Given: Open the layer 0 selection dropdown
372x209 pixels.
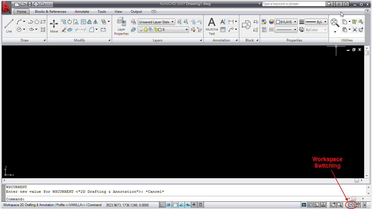Looking at the screenshot, I should point(186,29).
